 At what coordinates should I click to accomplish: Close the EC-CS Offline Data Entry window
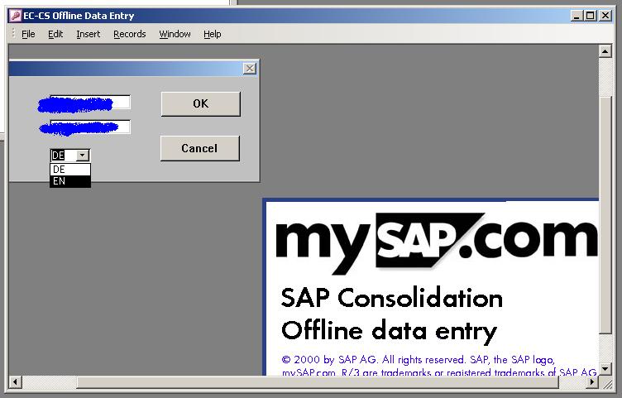coord(605,16)
